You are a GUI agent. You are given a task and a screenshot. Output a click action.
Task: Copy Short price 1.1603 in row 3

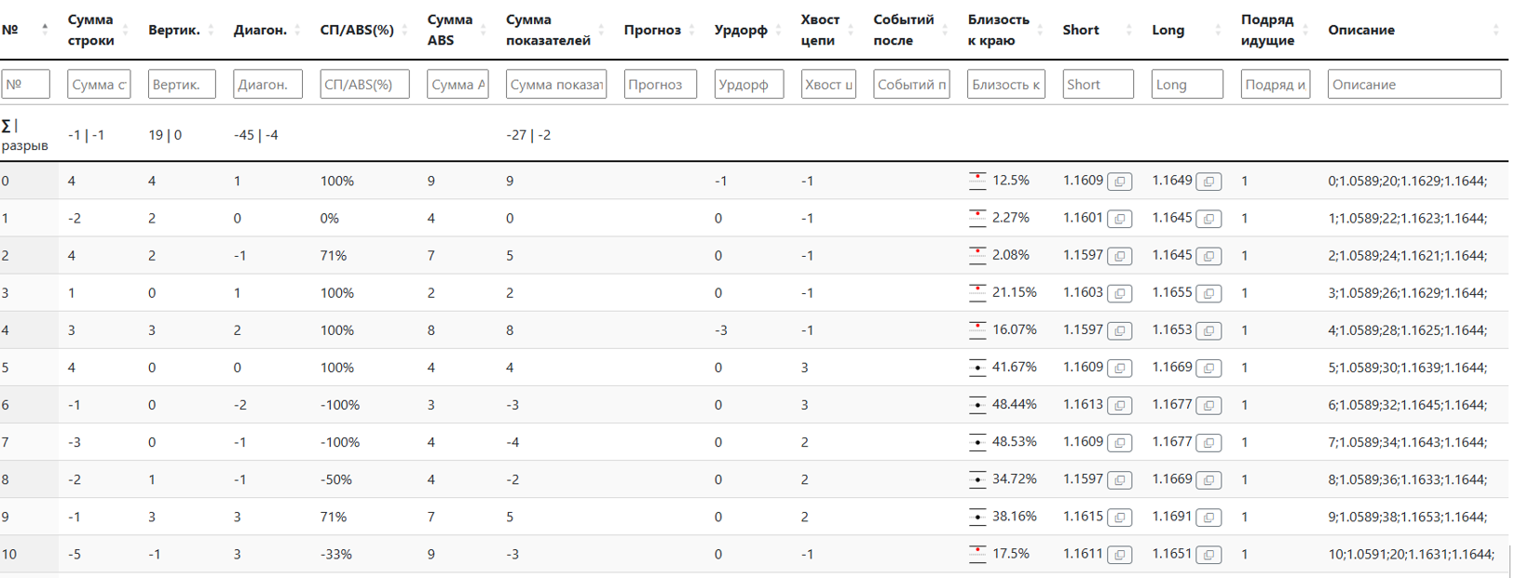tap(1120, 293)
